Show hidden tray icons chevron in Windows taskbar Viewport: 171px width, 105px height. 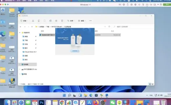point(147,95)
